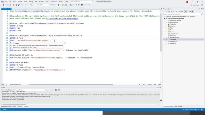
Task: Click the editor horizontal scrollbar
Action: [71, 84]
